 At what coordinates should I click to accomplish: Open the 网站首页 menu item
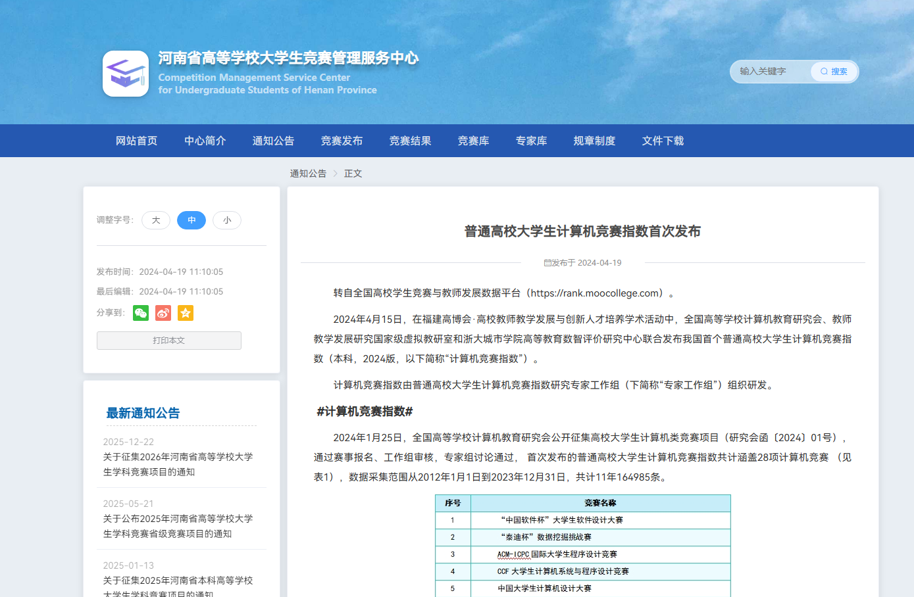(x=137, y=141)
